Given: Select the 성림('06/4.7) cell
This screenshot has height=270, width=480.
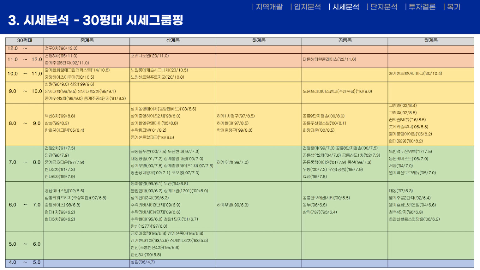Looking at the screenshot, I should click(143, 262).
